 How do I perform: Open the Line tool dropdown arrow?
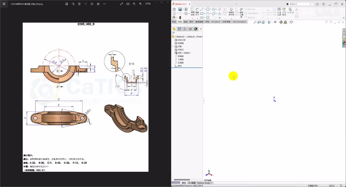(205, 9)
